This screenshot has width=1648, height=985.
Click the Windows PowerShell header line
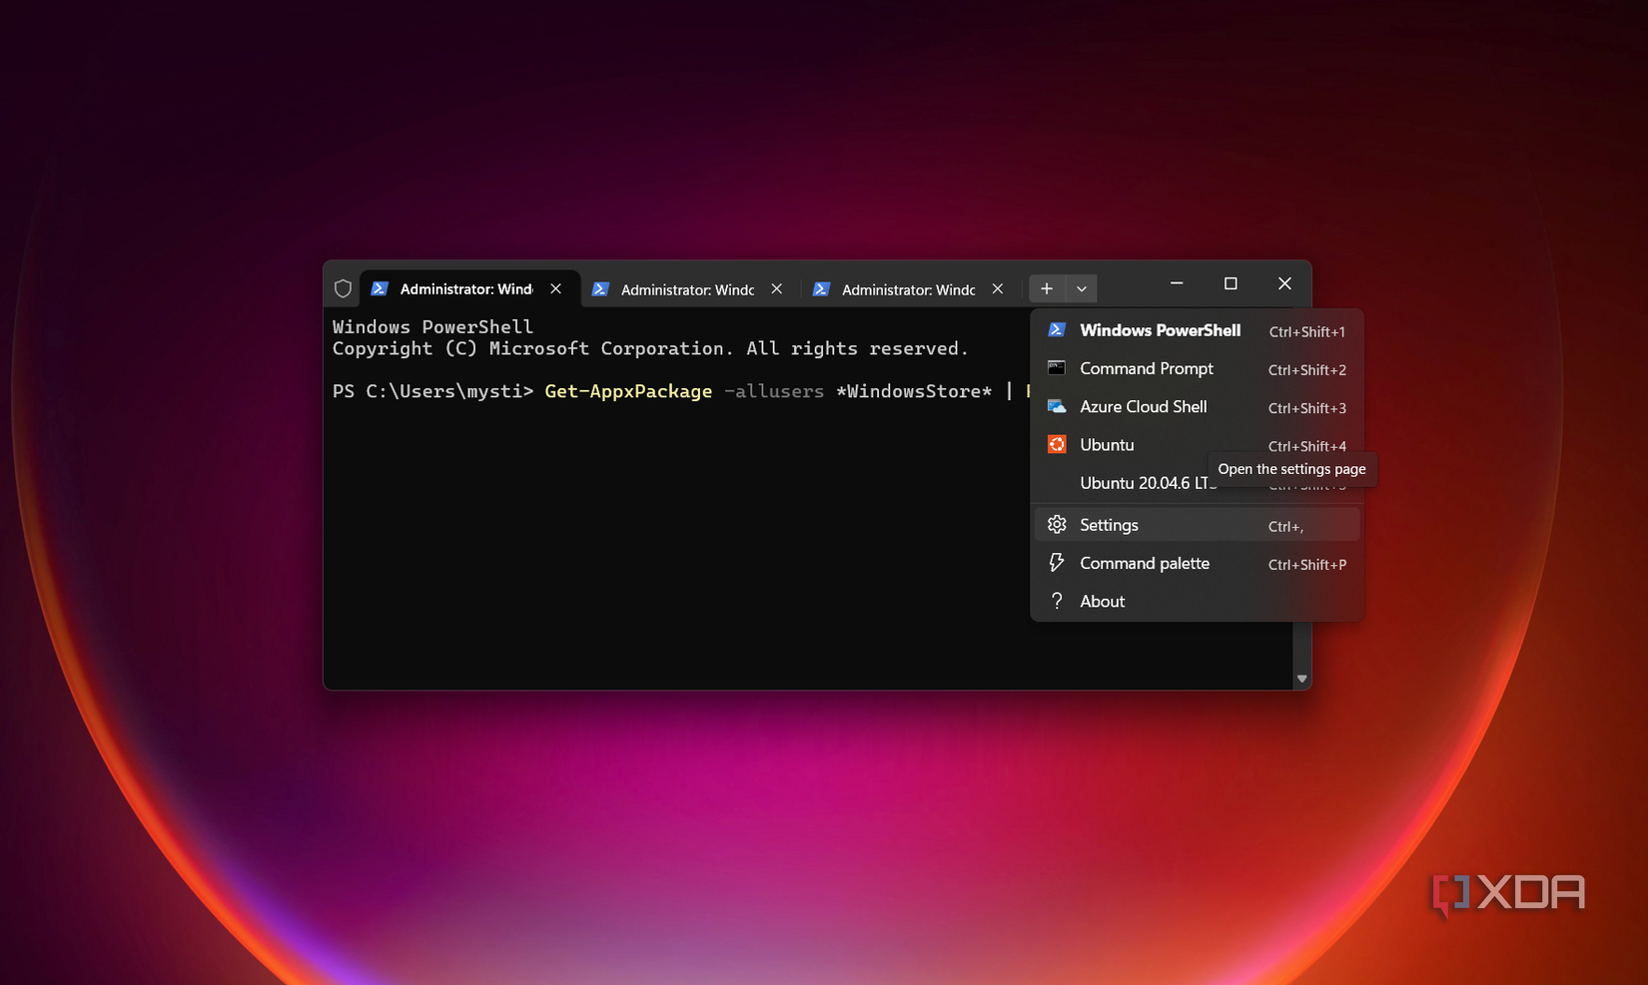pyautogui.click(x=432, y=326)
